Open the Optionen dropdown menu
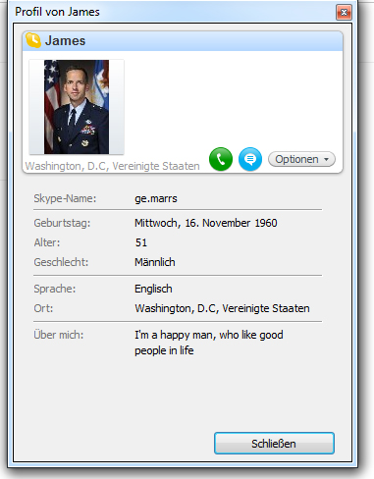Image resolution: width=374 pixels, height=479 pixels. pos(301,159)
